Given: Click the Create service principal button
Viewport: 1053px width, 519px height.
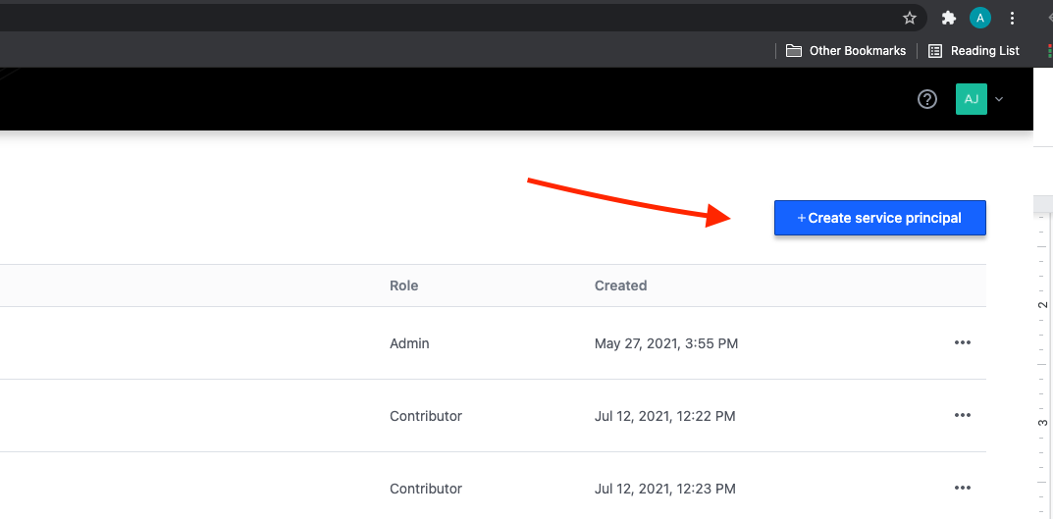Looking at the screenshot, I should coord(879,218).
